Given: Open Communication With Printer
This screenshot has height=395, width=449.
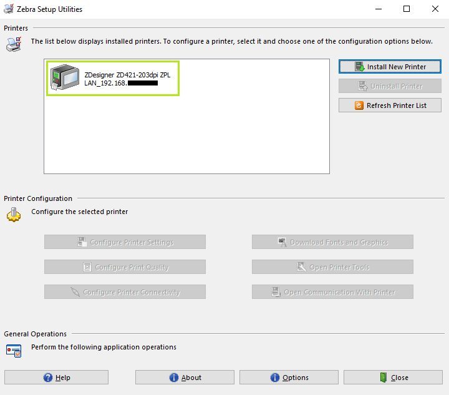Looking at the screenshot, I should 332,292.
